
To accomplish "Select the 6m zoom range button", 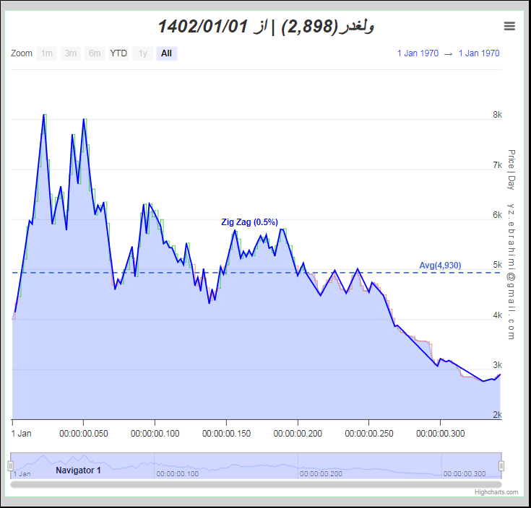I will pos(95,53).
